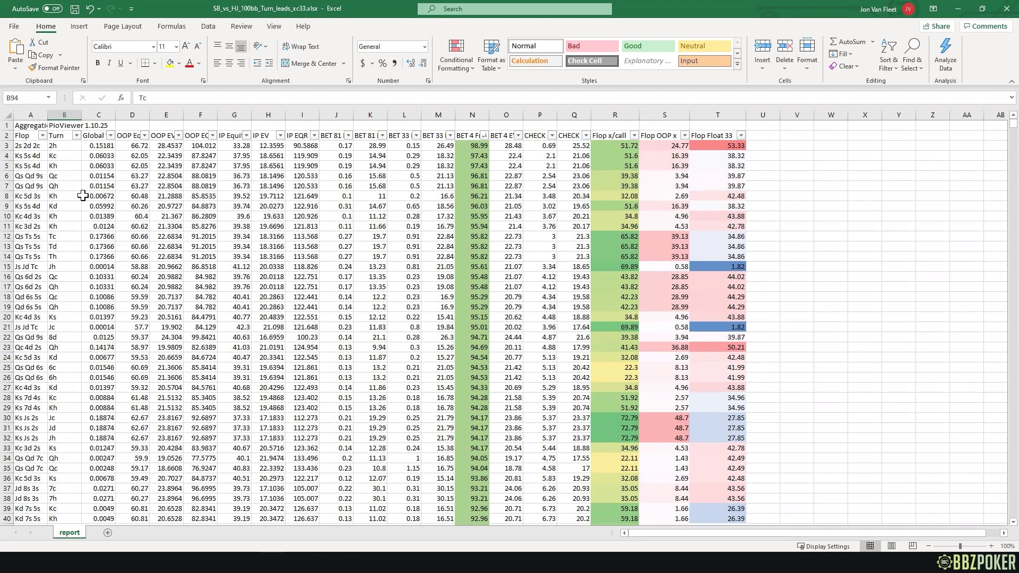Click the Share button
The height and width of the screenshot is (573, 1019).
[936, 26]
